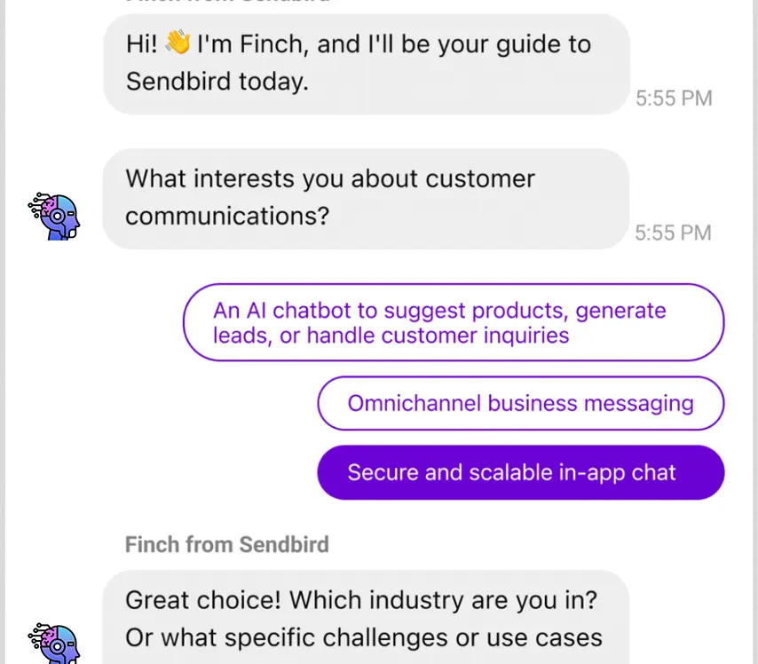Pick Secure and scalable in-app chat option
This screenshot has width=758, height=664.
point(520,472)
